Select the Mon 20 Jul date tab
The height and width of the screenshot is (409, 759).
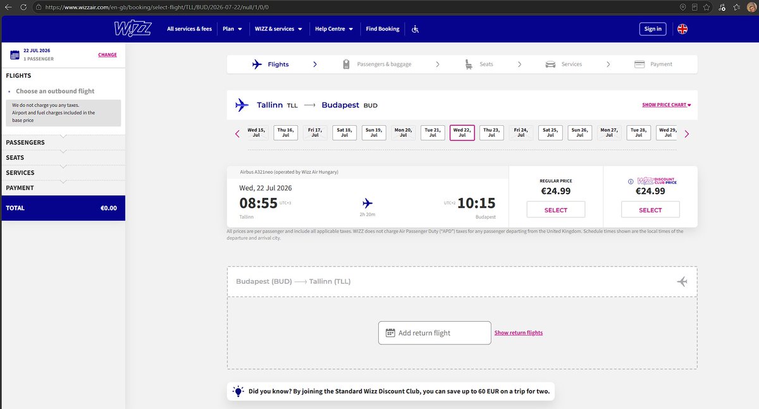(x=404, y=133)
